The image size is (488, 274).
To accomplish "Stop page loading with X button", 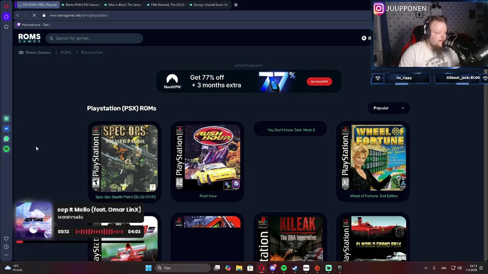I will point(34,15).
